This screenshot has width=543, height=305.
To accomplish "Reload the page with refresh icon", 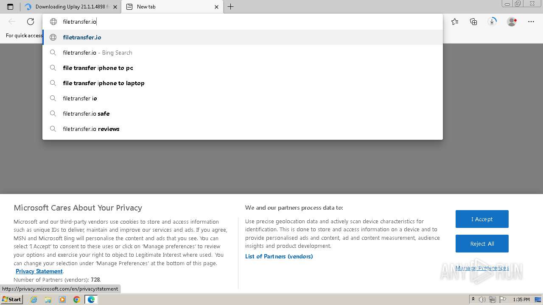I will click(31, 22).
